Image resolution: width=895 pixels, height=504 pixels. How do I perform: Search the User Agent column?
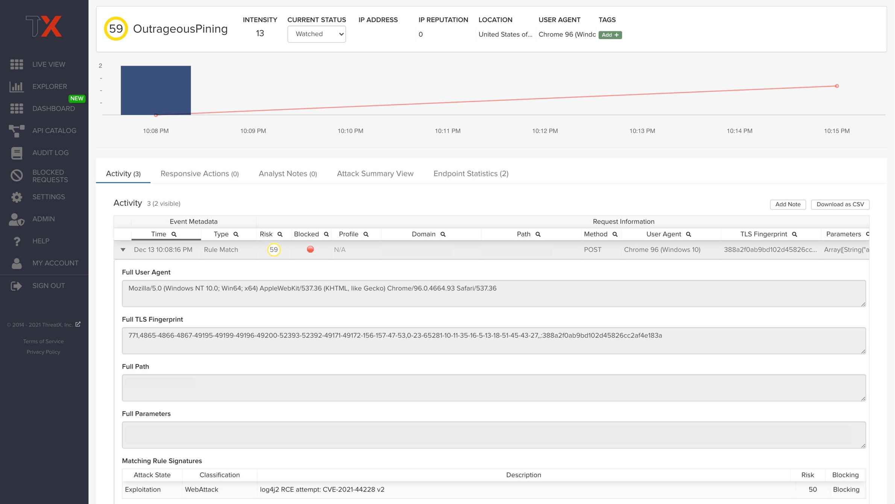689,234
